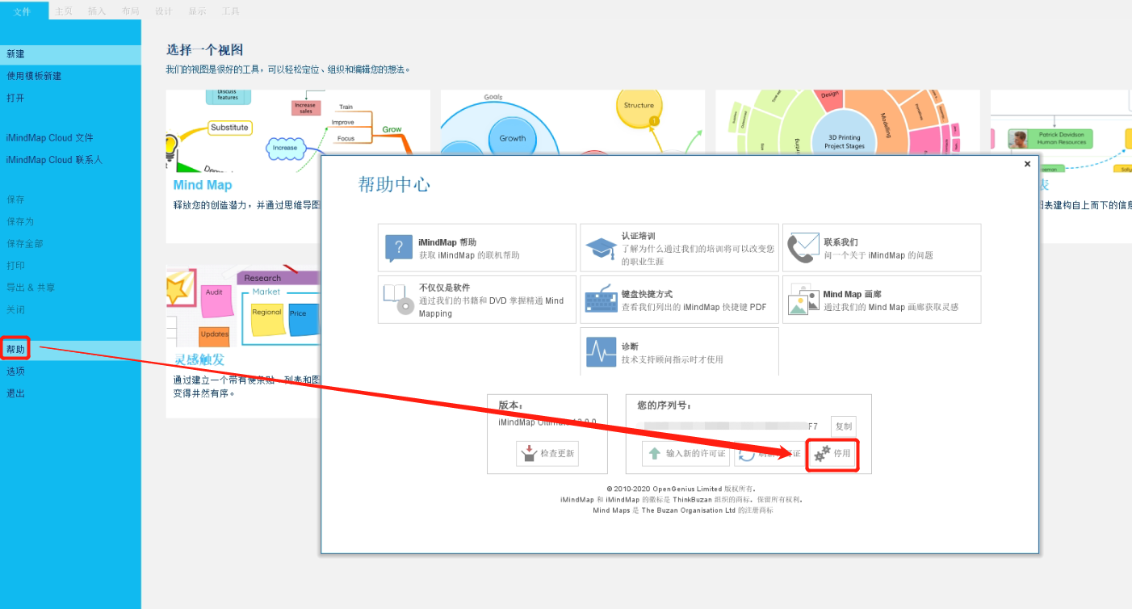
Task: Choose 使用模板新建 from sidebar
Action: (x=34, y=76)
